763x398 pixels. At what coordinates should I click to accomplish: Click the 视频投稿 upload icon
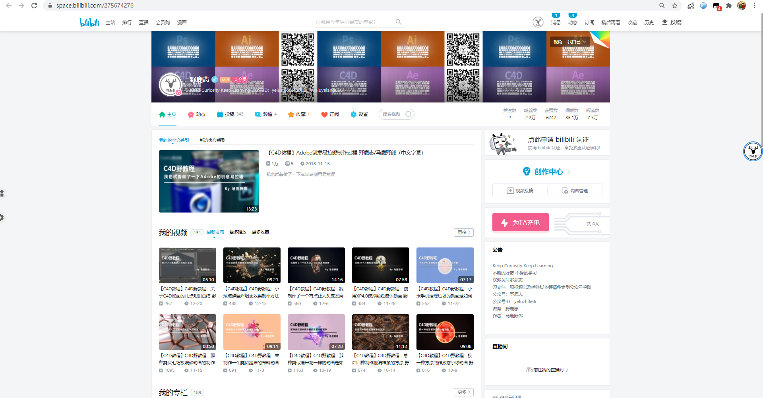click(x=510, y=191)
